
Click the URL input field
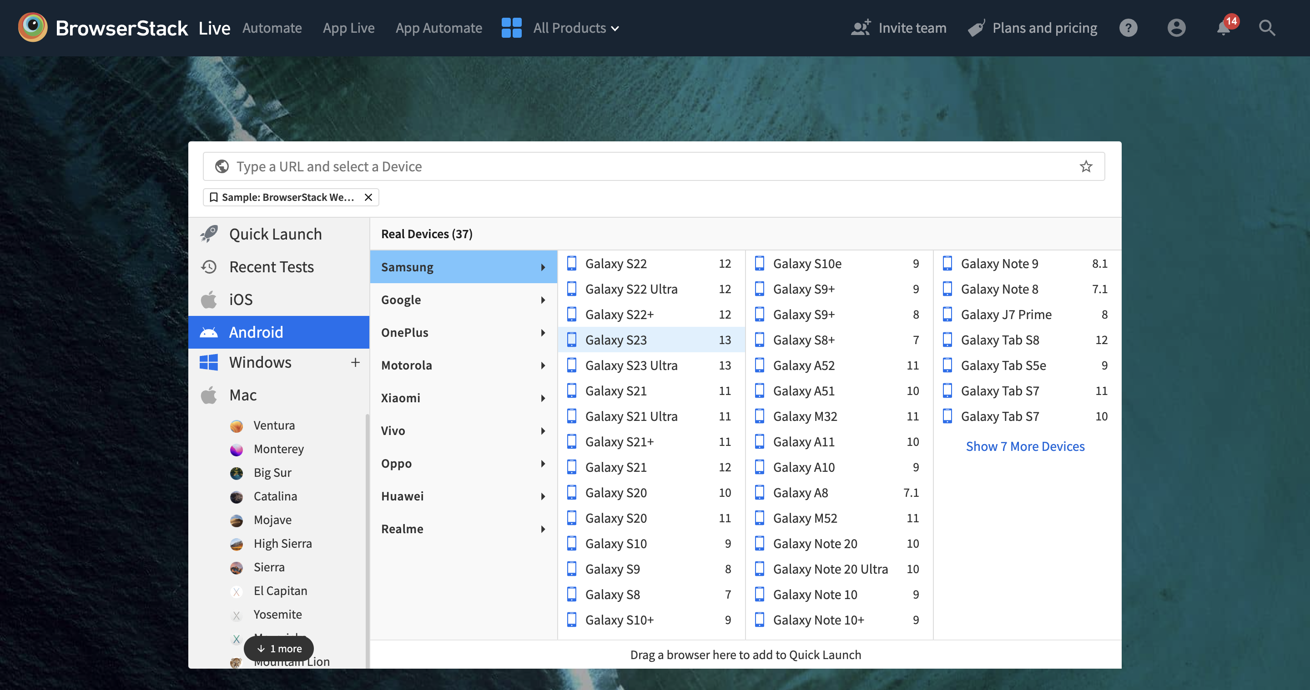[x=655, y=166]
